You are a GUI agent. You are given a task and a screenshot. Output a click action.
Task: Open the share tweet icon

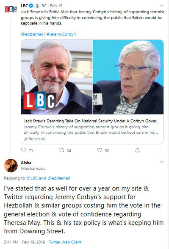click(138, 150)
